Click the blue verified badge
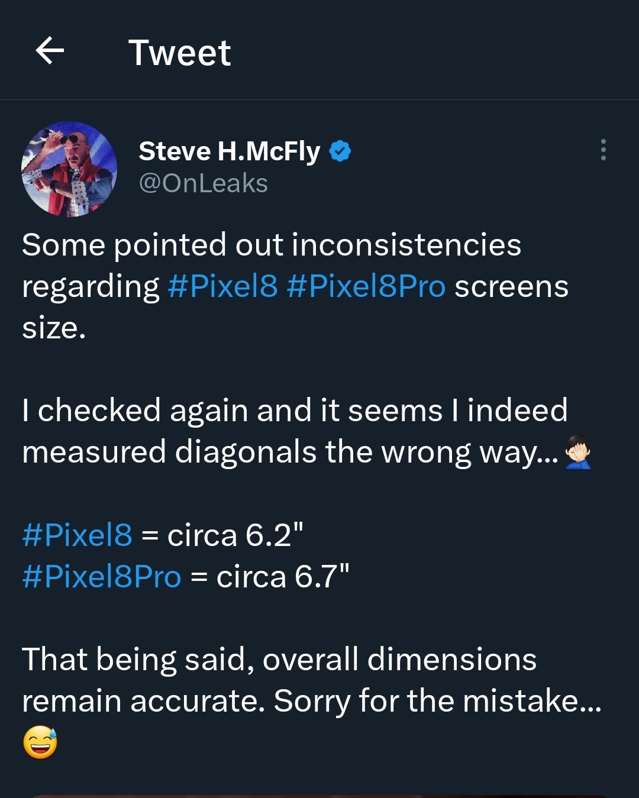The image size is (639, 798). pyautogui.click(x=340, y=151)
